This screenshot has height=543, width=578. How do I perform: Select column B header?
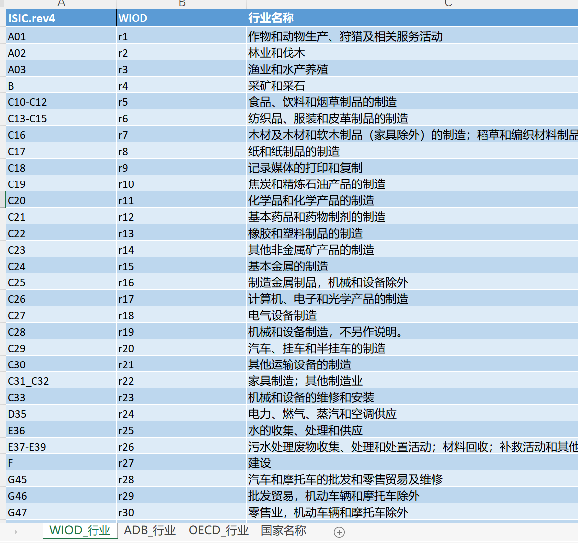[182, 4]
